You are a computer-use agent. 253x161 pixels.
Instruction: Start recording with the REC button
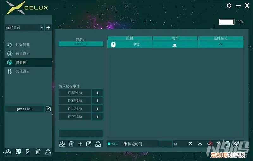point(113,144)
